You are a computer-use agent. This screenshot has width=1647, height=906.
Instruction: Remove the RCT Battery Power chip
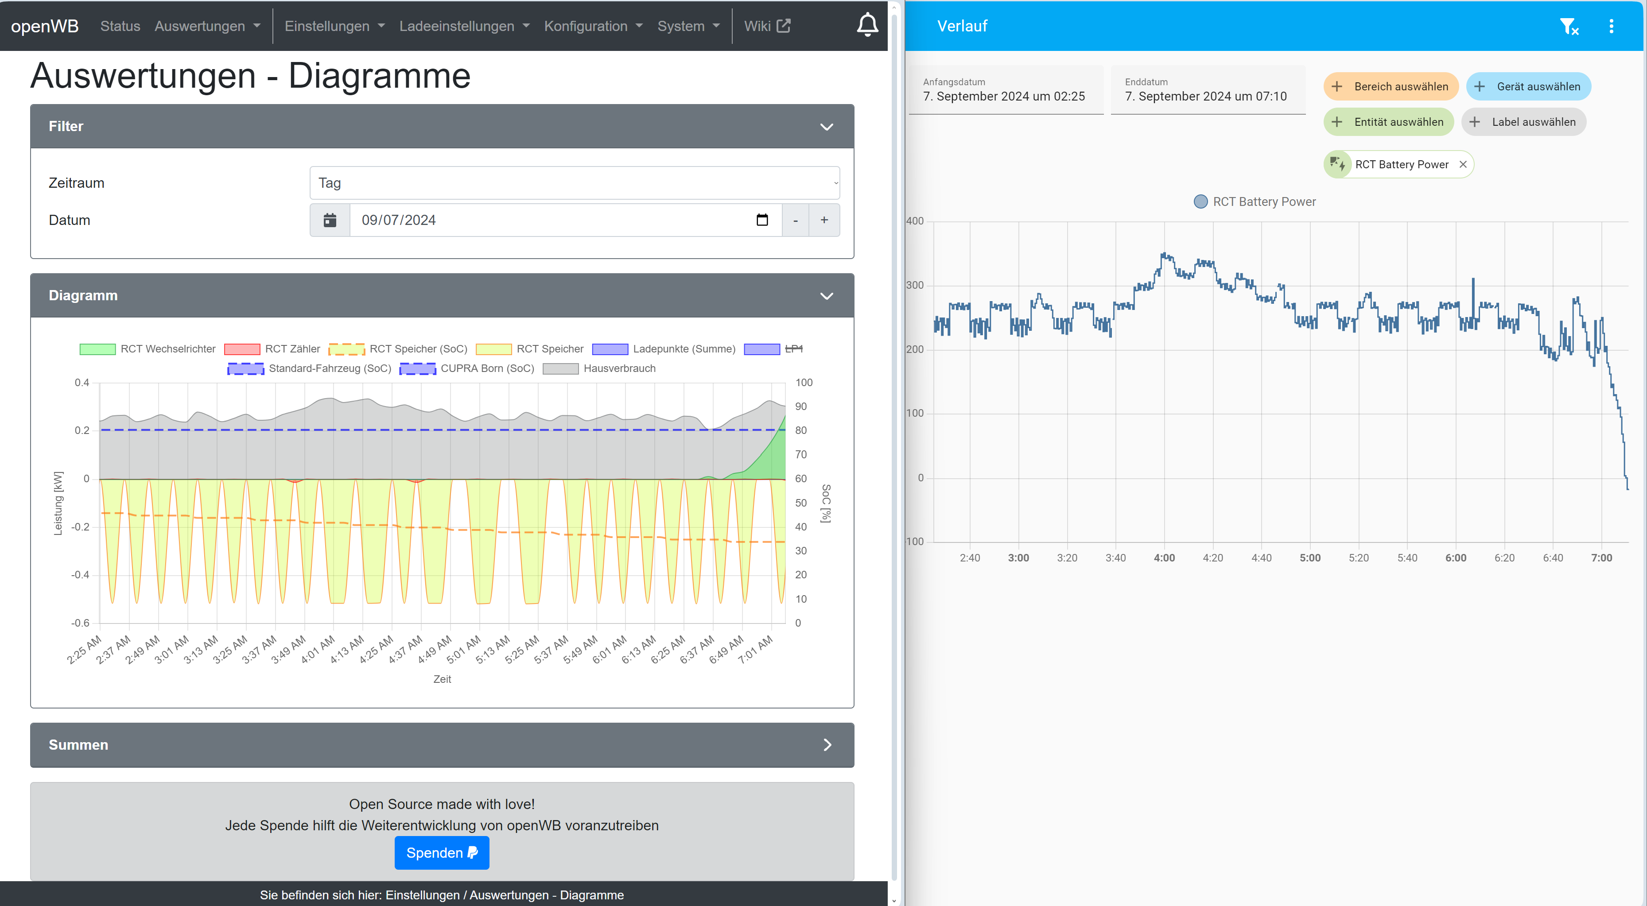coord(1463,164)
